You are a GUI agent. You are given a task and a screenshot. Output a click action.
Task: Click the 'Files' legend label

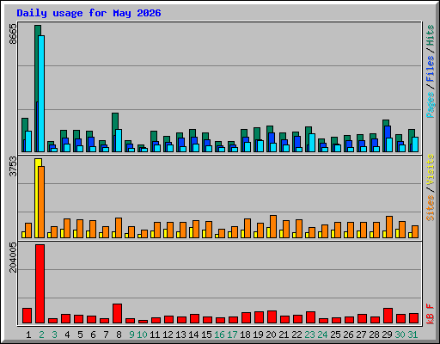click(430, 69)
